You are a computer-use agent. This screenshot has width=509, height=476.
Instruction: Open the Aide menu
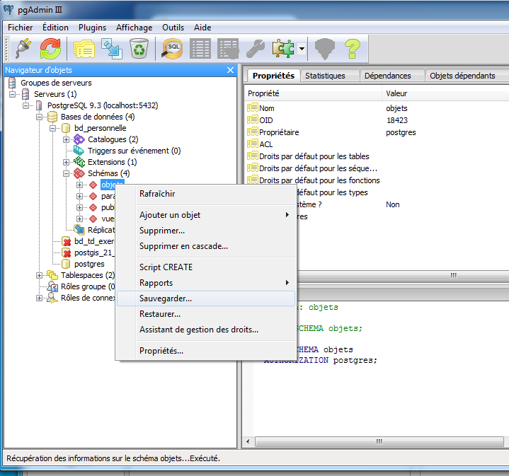(202, 28)
